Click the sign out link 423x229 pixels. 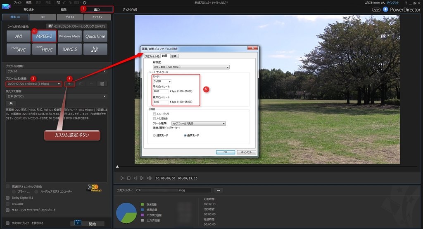click(x=392, y=3)
